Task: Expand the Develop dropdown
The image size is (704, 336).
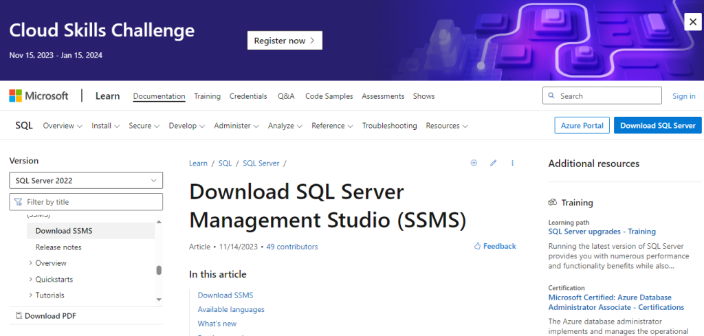Action: click(187, 126)
